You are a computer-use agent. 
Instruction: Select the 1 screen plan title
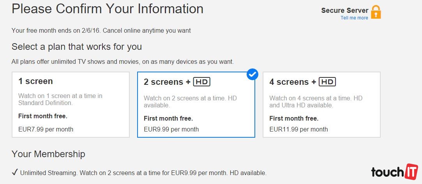point(35,81)
